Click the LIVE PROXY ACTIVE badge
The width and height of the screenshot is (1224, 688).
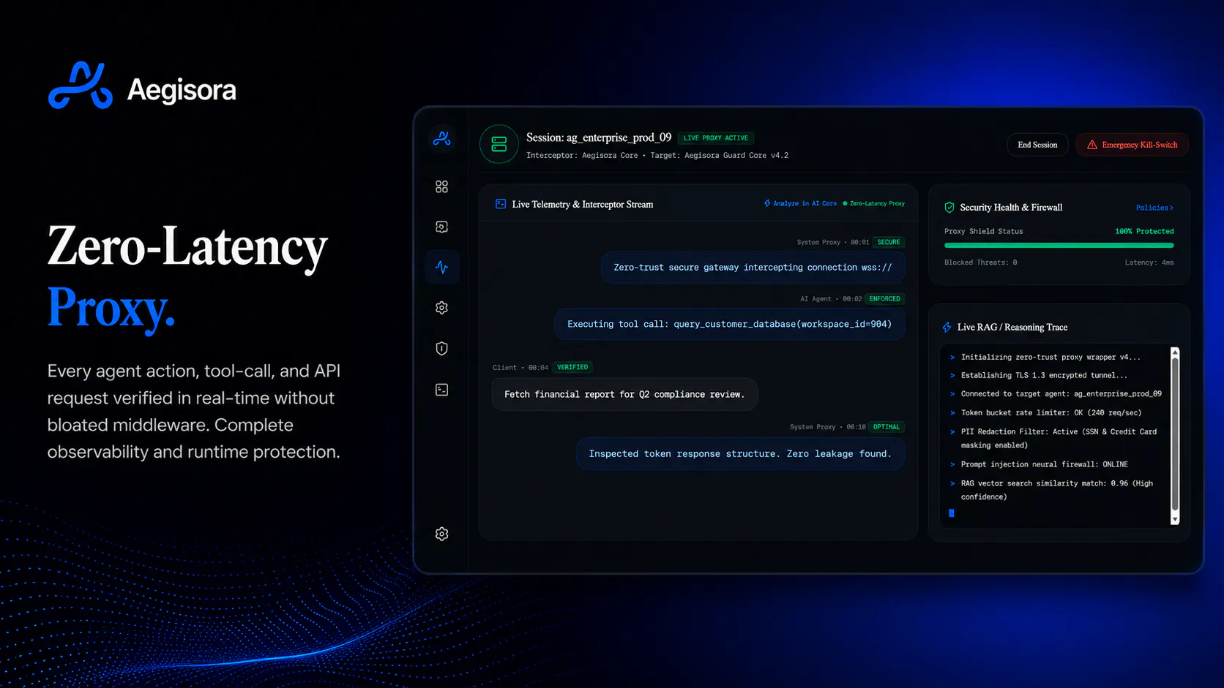tap(716, 138)
